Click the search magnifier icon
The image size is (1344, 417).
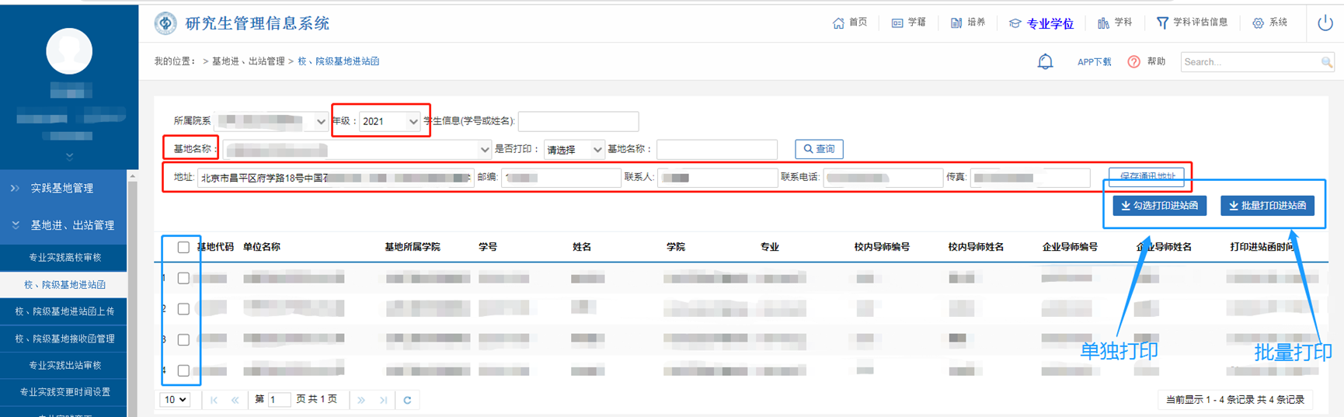click(x=1326, y=62)
